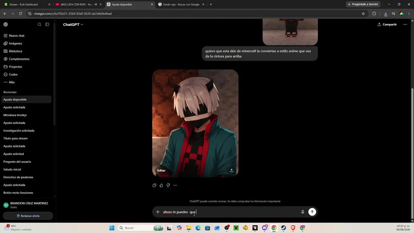414x233 pixels.
Task: Open the browser extensions puzzle icon
Action: click(374, 14)
